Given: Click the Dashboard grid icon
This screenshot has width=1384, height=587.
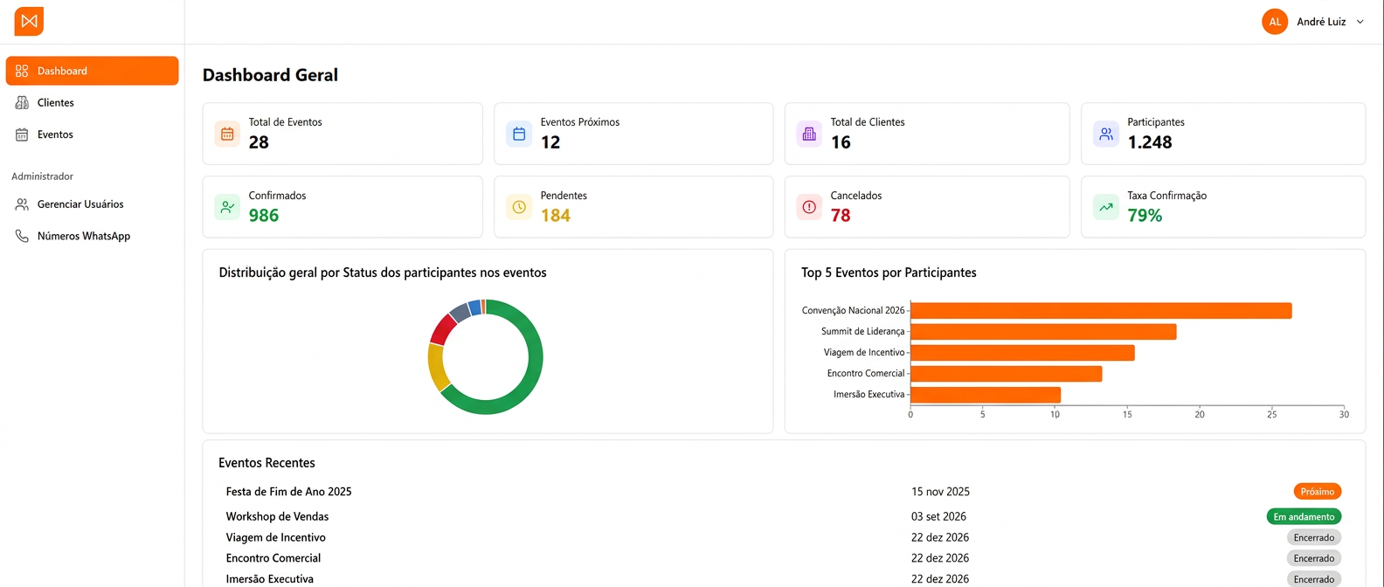Looking at the screenshot, I should (x=22, y=71).
